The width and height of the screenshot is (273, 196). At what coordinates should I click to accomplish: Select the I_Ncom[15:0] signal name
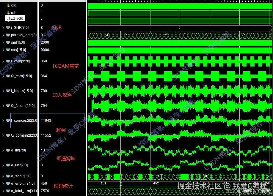[22, 91]
